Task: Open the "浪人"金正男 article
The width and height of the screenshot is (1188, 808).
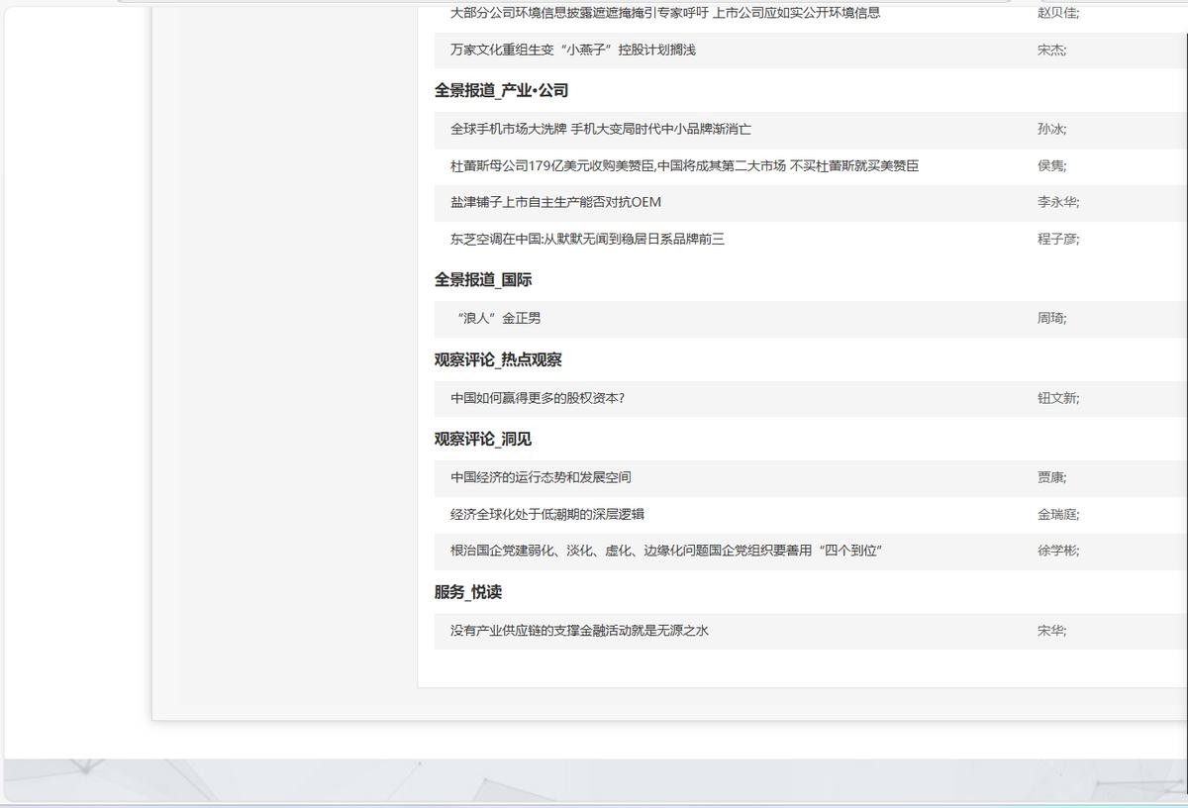Action: tap(499, 319)
